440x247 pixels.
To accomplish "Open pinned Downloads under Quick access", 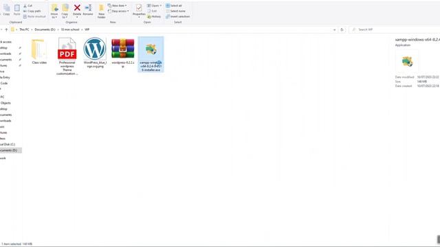I will coord(5,54).
